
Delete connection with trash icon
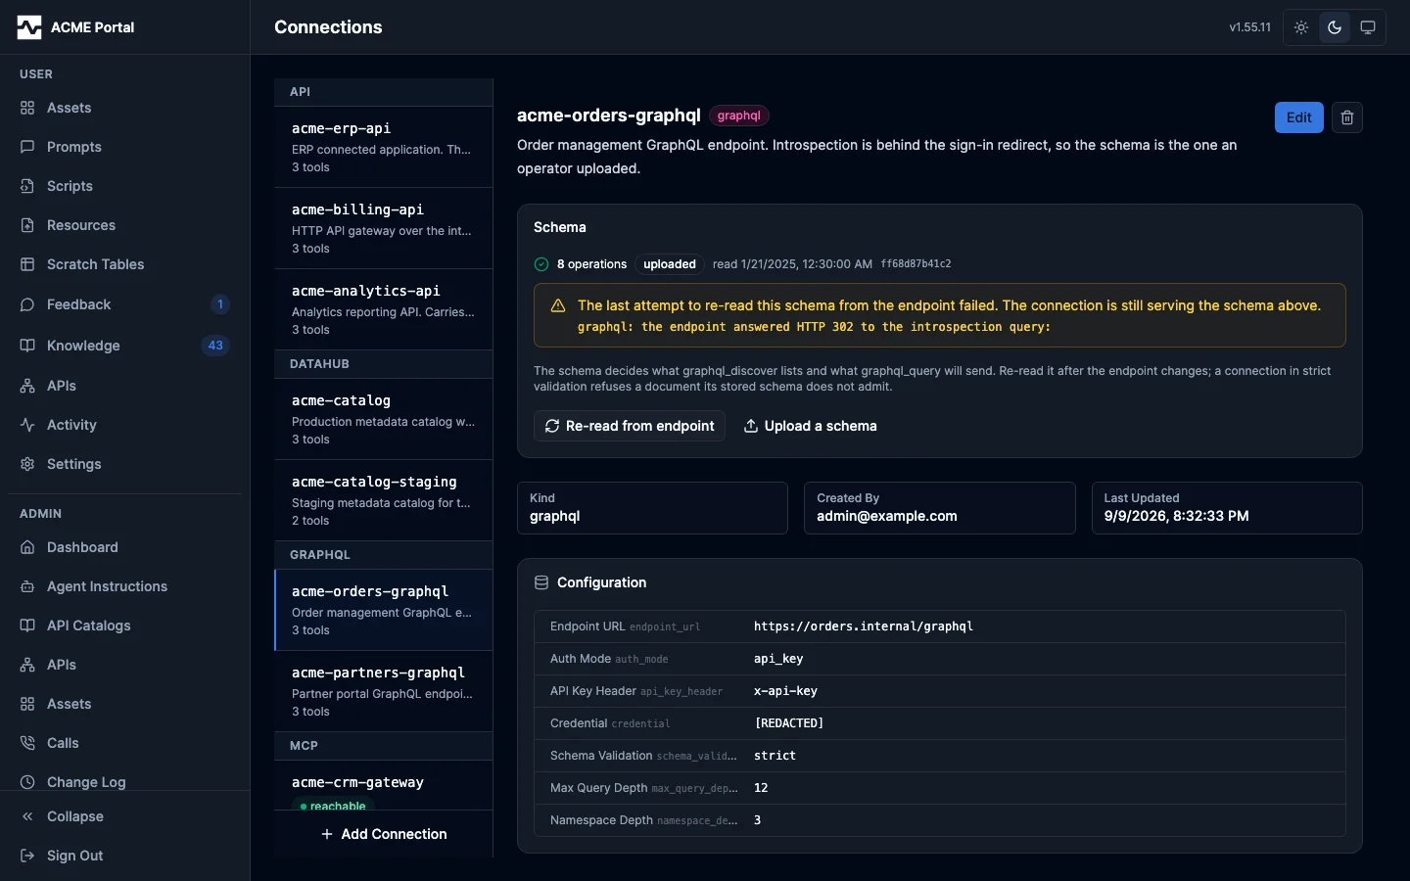pyautogui.click(x=1347, y=117)
